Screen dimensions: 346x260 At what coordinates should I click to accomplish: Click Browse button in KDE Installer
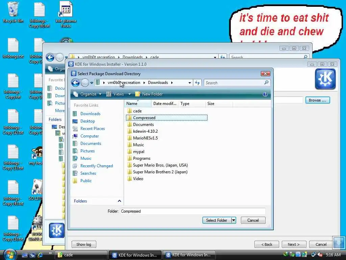pyautogui.click(x=318, y=100)
